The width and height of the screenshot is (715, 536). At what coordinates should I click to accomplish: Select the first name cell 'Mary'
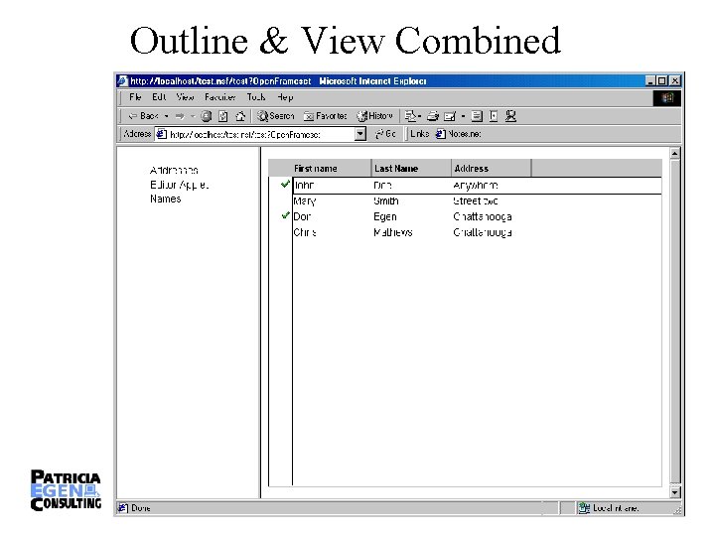[x=305, y=201]
